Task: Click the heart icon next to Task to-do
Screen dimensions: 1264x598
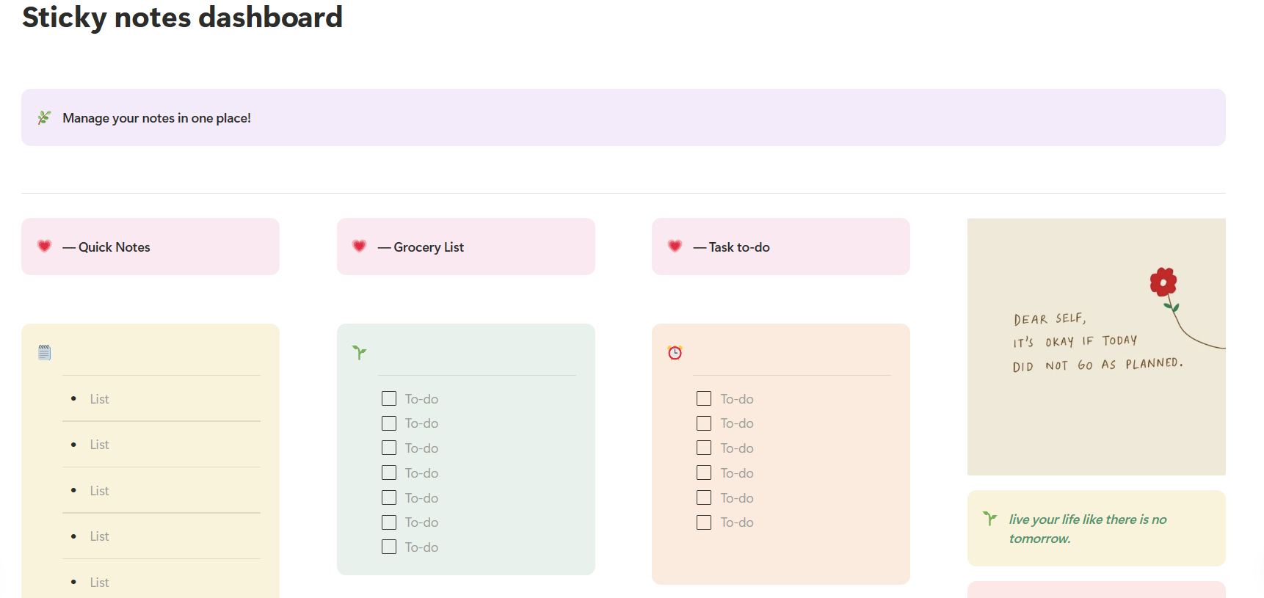Action: click(x=675, y=247)
